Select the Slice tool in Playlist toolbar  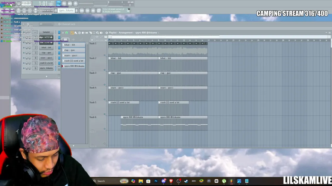pyautogui.click(x=90, y=33)
